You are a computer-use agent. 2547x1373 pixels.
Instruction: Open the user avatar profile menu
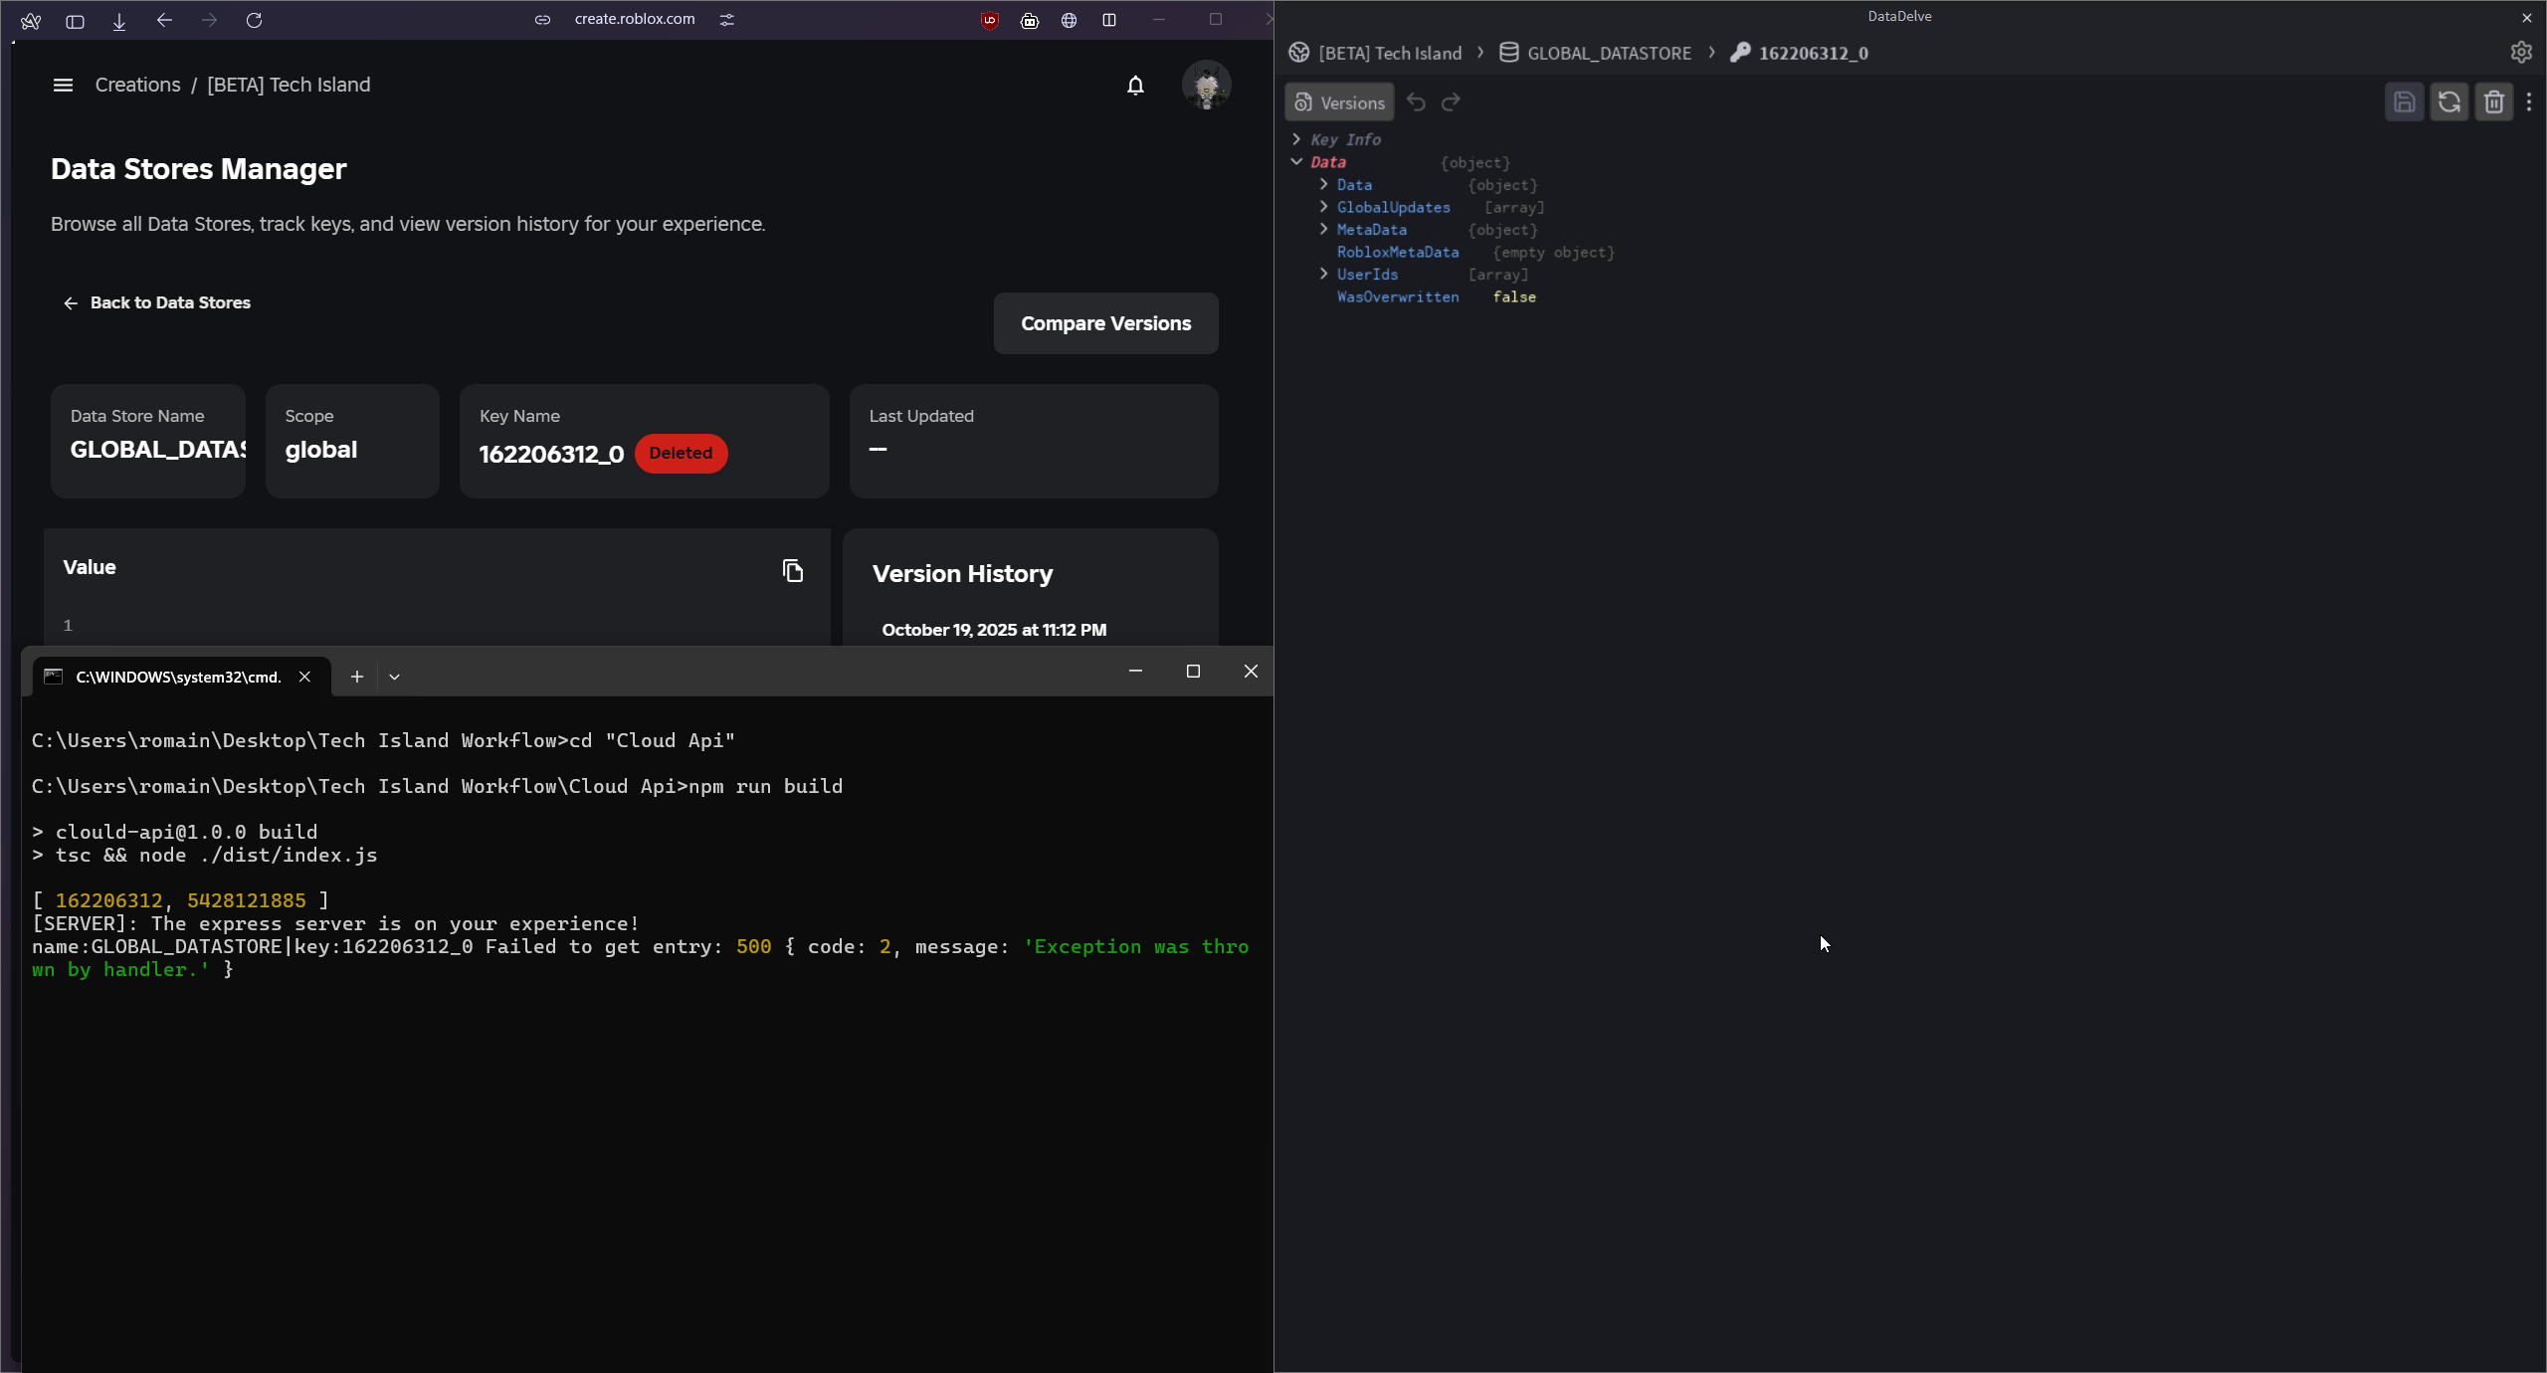pyautogui.click(x=1207, y=85)
